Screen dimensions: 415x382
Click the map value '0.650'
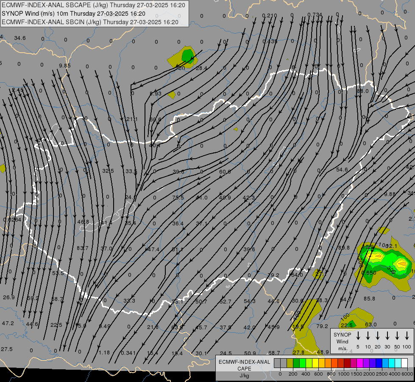(369, 272)
